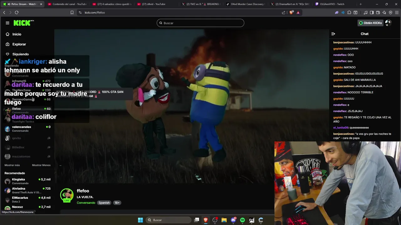The height and width of the screenshot is (225, 401).
Task: Open the music note playlist icon
Action: click(x=365, y=12)
